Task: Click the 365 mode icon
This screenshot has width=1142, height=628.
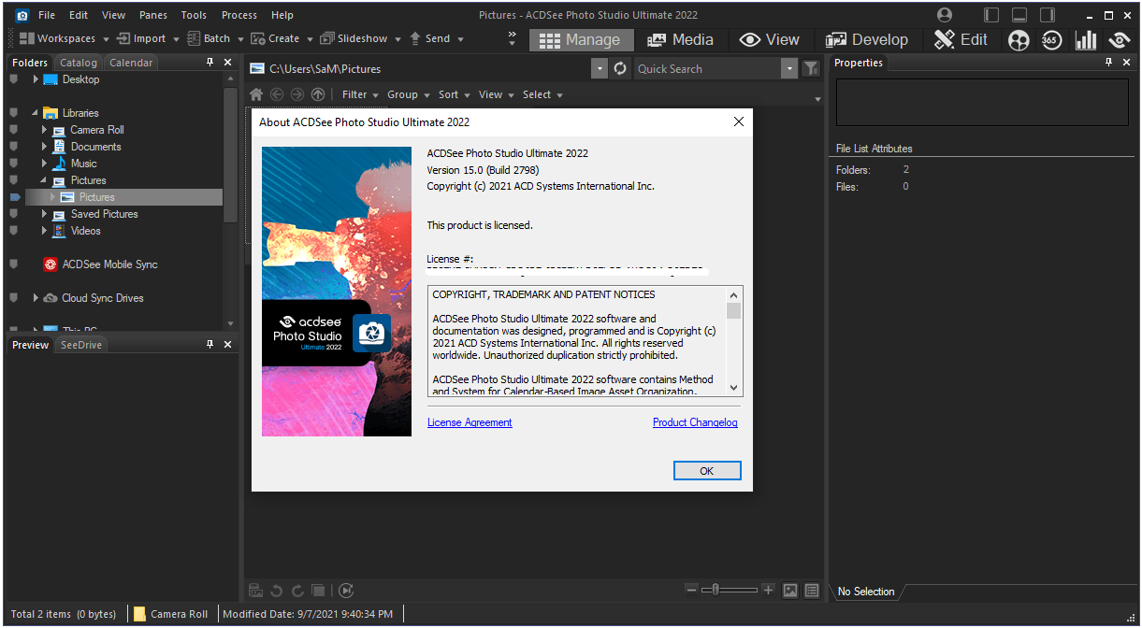Action: point(1051,40)
